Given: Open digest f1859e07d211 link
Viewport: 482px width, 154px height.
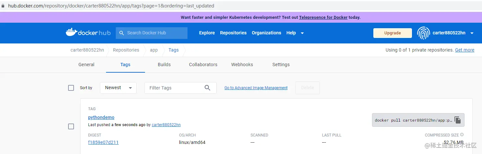Looking at the screenshot, I should click(103, 142).
